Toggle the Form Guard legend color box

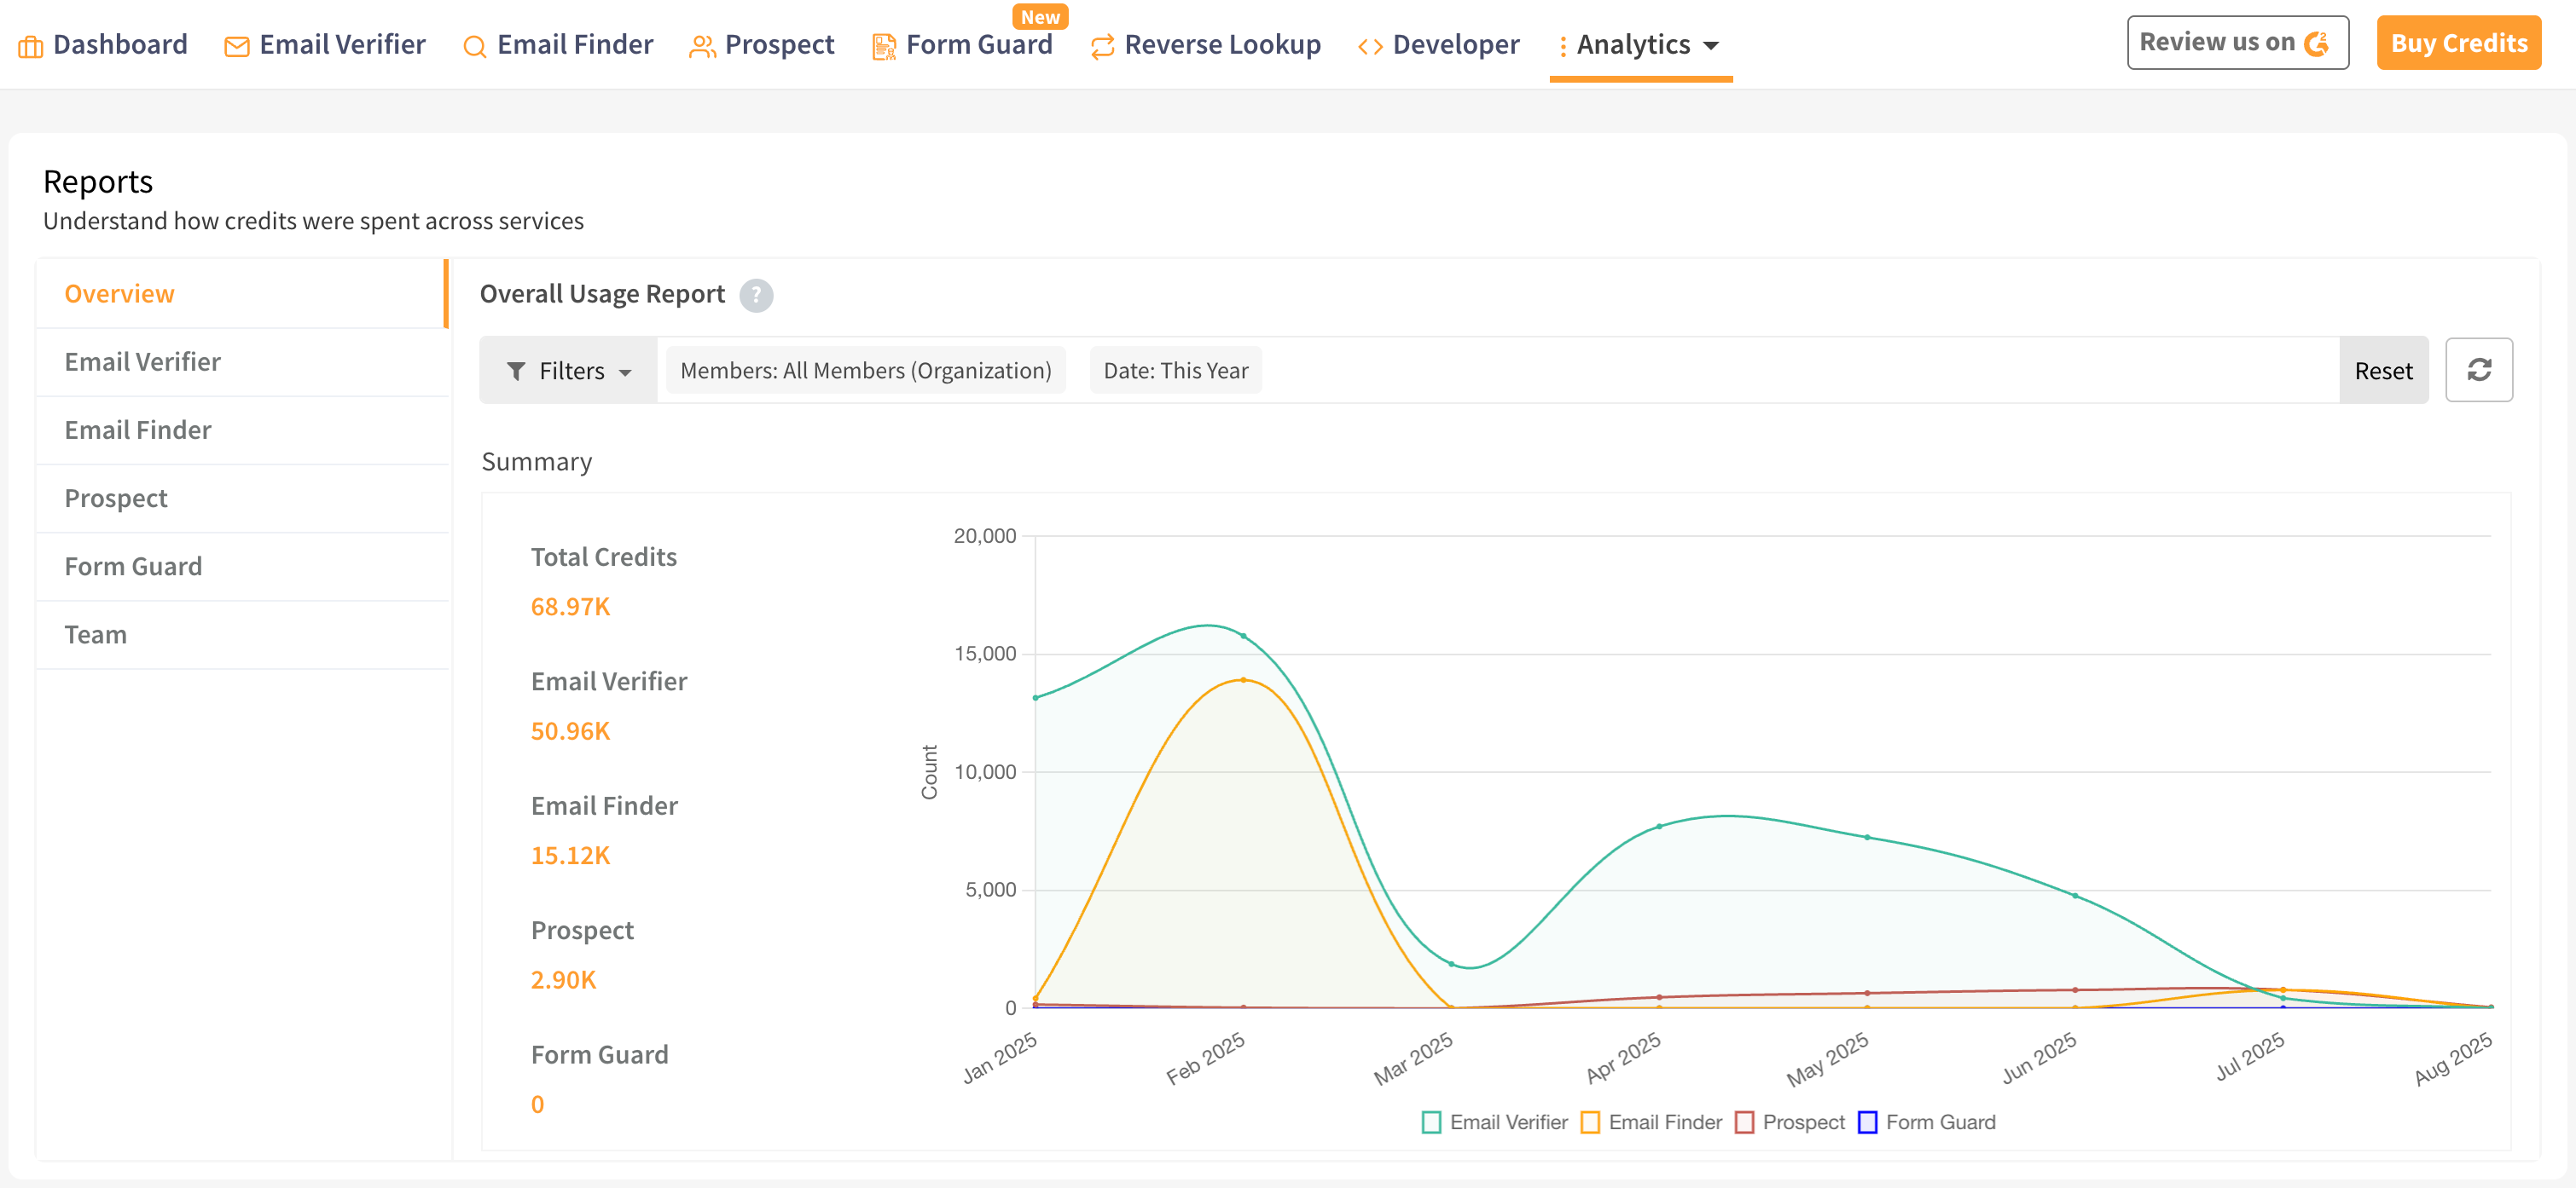[x=1867, y=1122]
